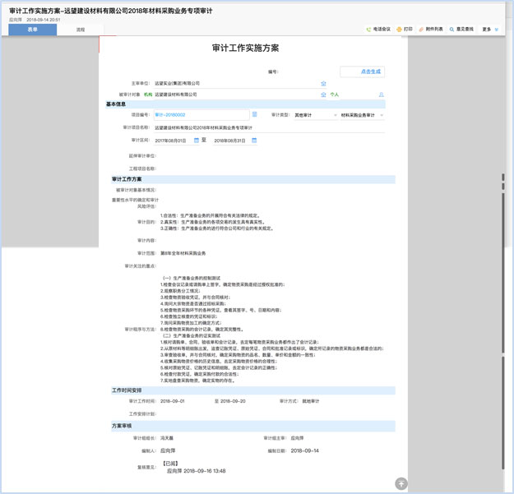514x494 pixels.
Task: Click the 审计项目名称 field
Action: pyautogui.click(x=269, y=127)
